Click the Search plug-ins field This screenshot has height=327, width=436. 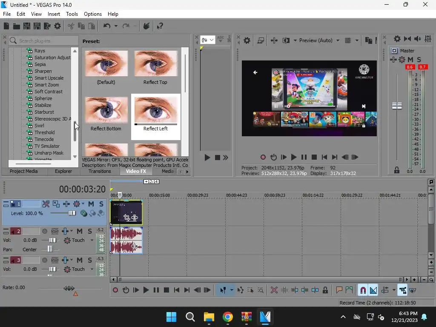point(44,41)
